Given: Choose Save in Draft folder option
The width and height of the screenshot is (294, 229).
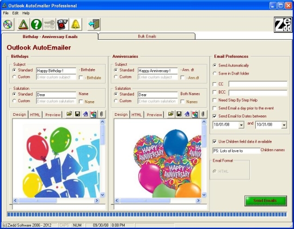Looking at the screenshot, I should click(x=215, y=73).
